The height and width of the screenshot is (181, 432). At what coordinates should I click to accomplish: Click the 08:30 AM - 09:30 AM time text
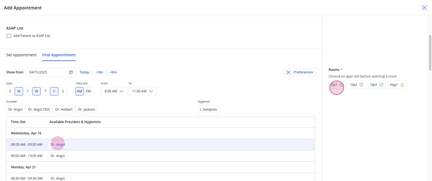point(26,179)
